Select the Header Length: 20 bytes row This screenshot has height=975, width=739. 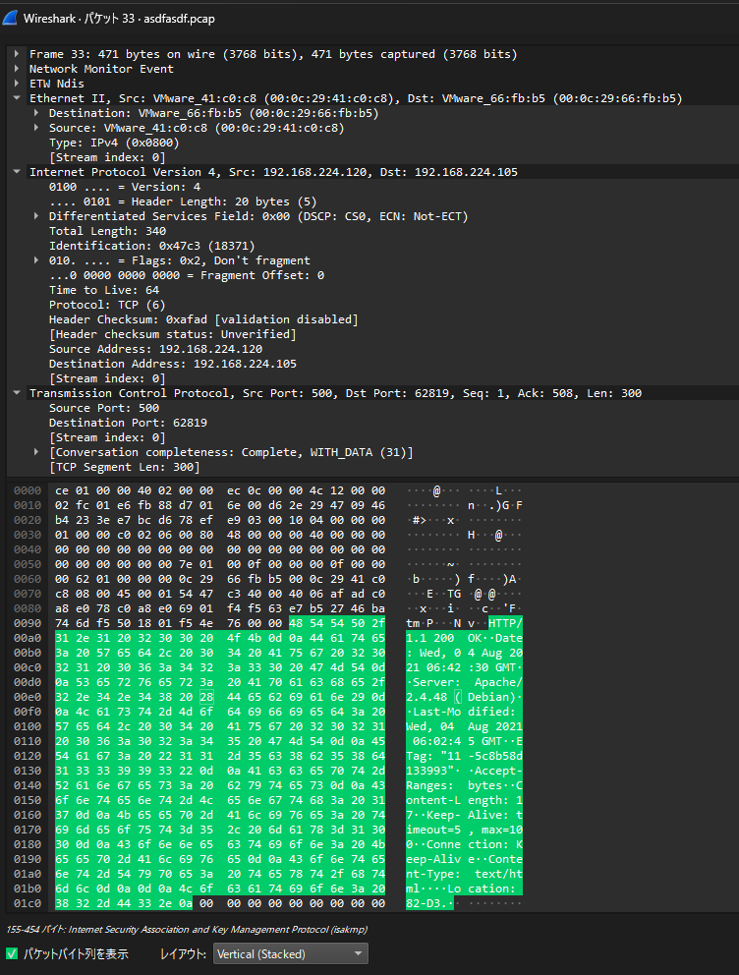(x=183, y=202)
